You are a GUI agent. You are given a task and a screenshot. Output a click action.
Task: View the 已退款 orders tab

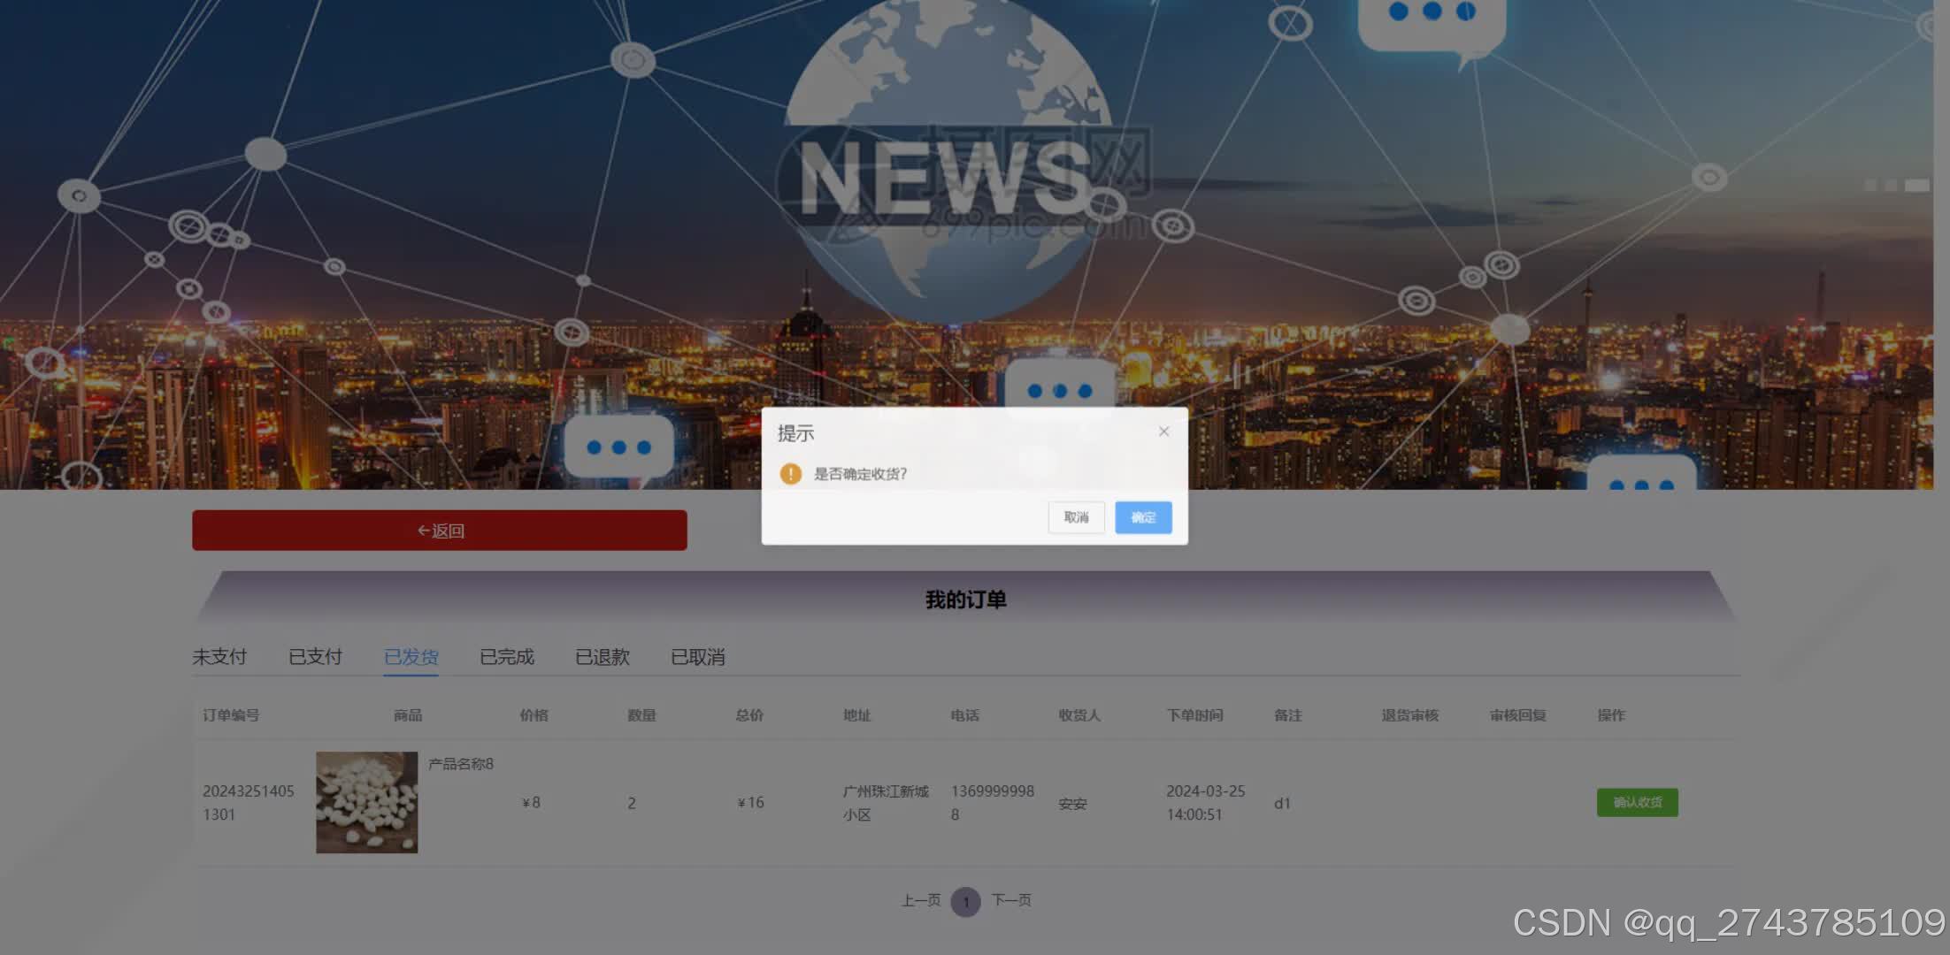pyautogui.click(x=602, y=657)
